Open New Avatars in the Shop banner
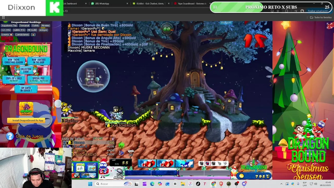This screenshot has width=334, height=188. 39,61
